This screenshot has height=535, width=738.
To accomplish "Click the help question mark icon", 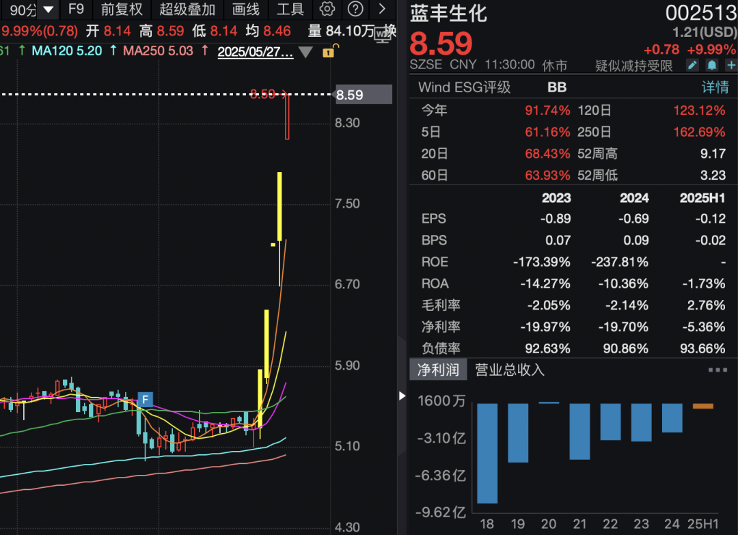I will click(x=355, y=10).
